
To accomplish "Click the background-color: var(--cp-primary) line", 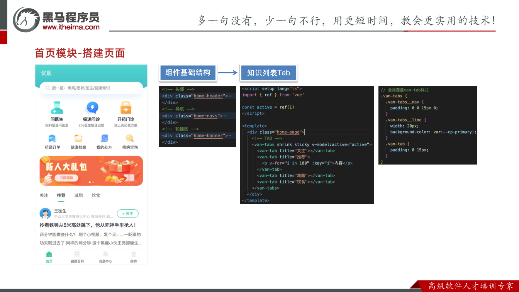I will pos(433,132).
